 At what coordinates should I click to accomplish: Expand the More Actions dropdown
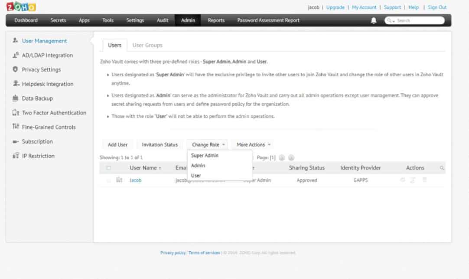click(x=254, y=144)
